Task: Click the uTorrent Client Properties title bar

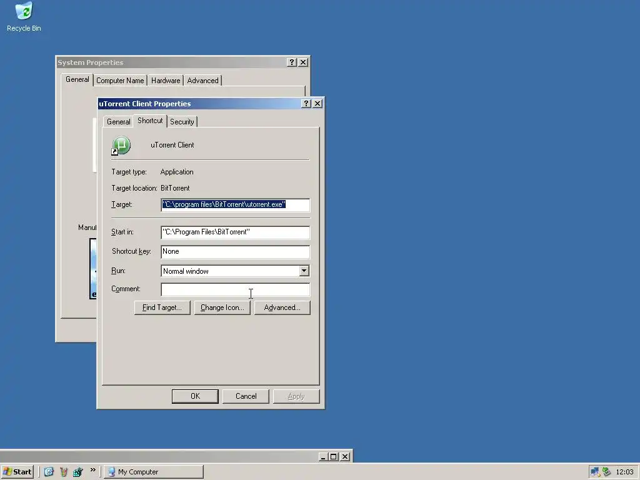Action: pyautogui.click(x=199, y=104)
